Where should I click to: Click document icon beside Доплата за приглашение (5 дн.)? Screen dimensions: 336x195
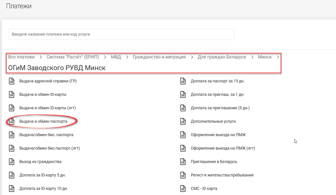183,108
